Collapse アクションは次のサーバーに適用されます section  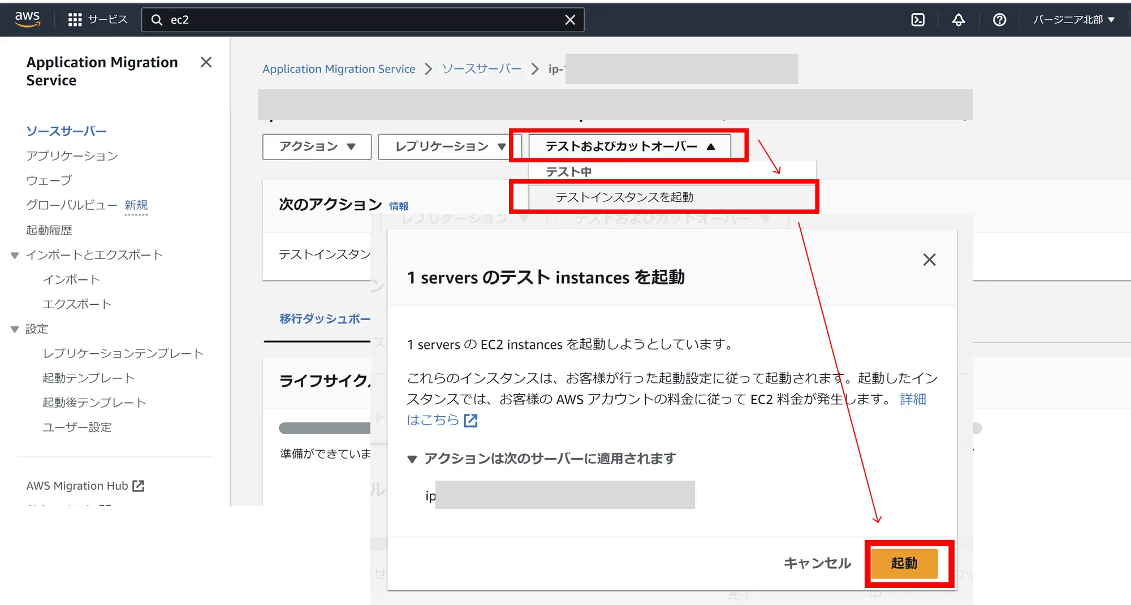pos(412,459)
